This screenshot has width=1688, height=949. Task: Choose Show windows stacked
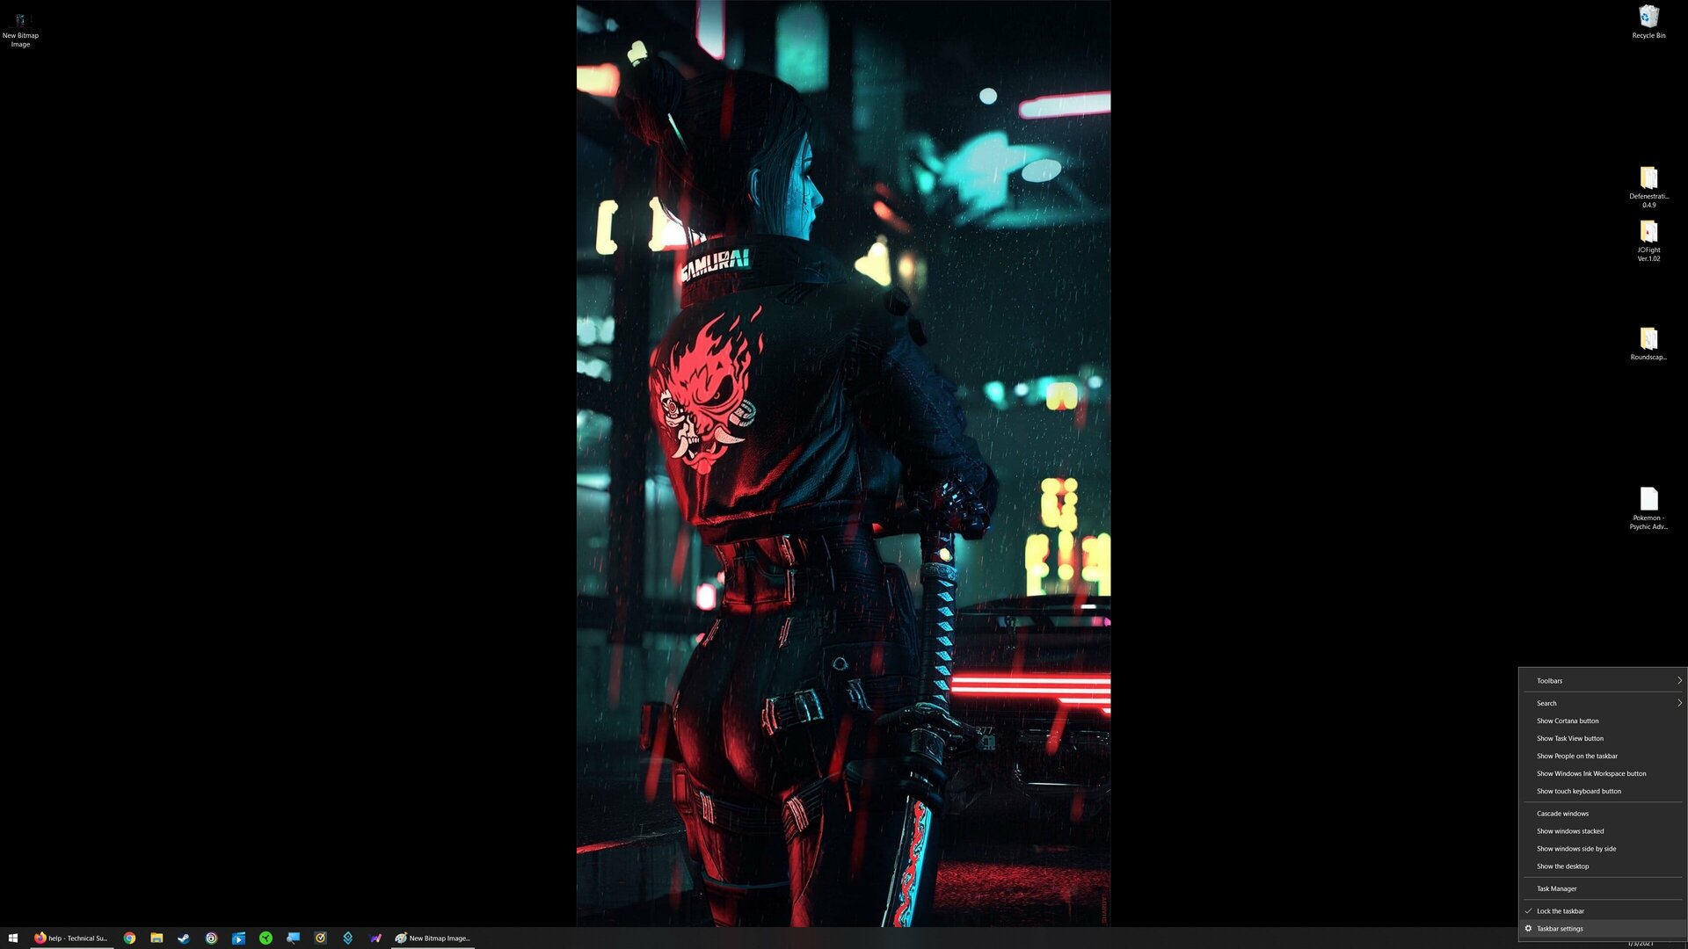point(1602,830)
